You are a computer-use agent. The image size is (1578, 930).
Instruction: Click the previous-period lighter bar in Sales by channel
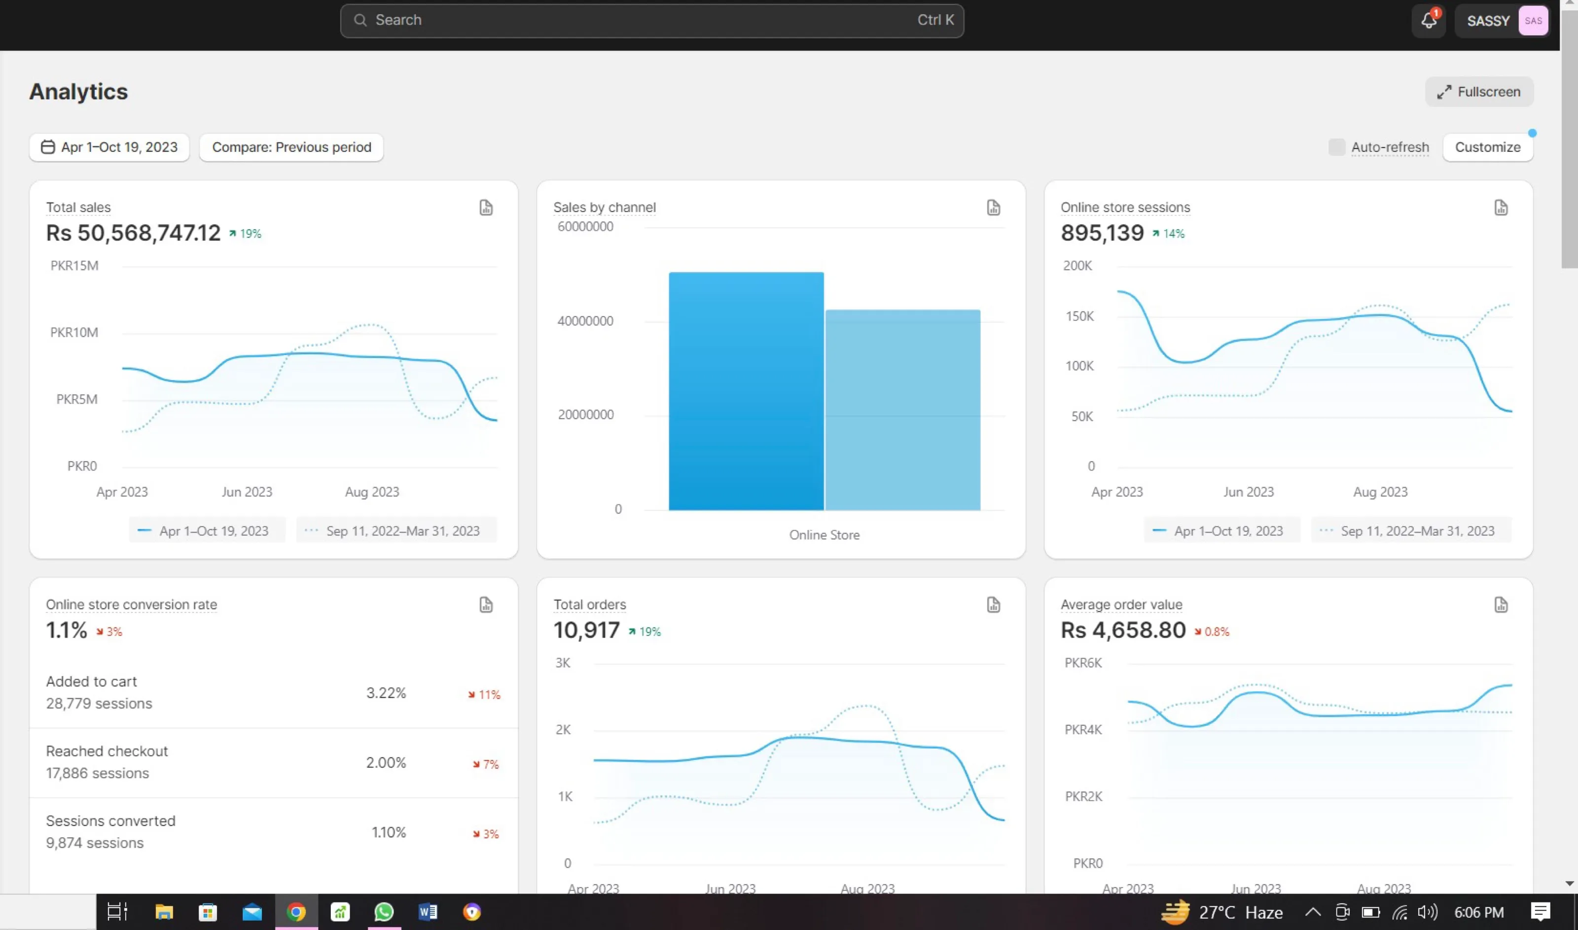click(903, 410)
